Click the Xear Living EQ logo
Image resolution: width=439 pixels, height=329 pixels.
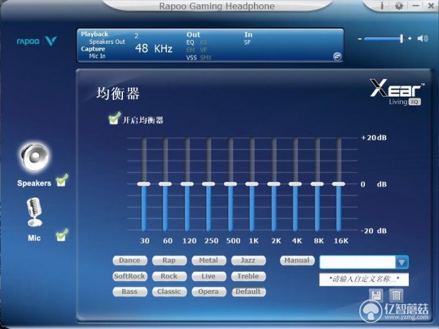[397, 92]
